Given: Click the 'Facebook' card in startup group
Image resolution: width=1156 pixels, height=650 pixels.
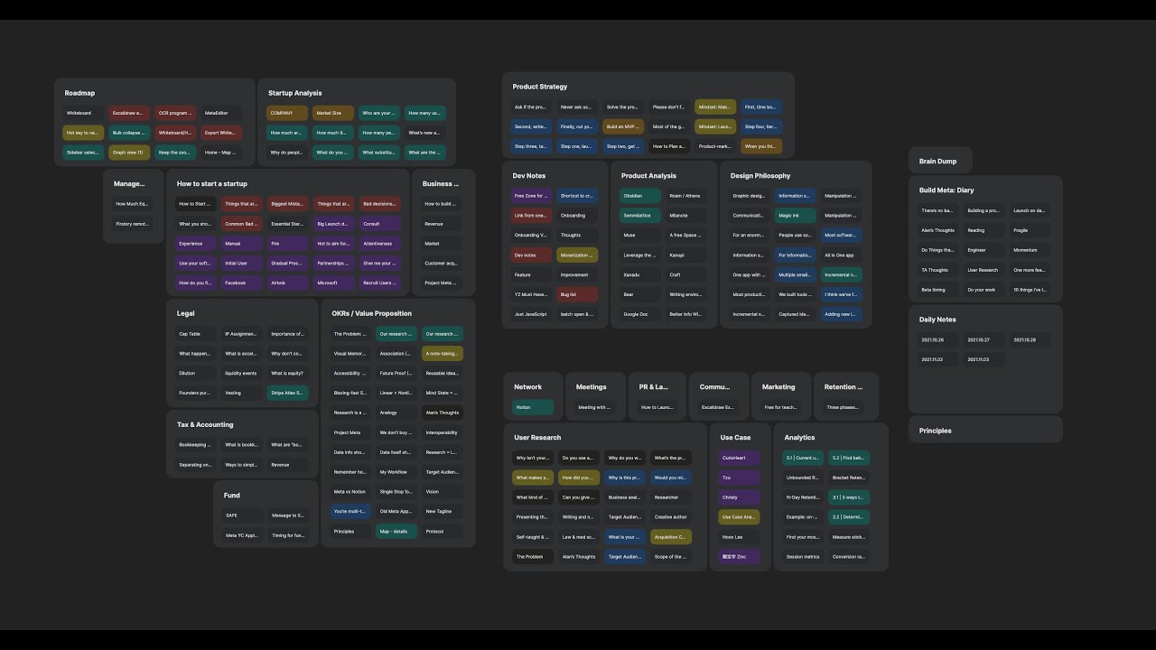Looking at the screenshot, I should tap(241, 283).
